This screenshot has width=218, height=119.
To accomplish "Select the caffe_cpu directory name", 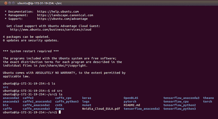I will (x=63, y=98).
